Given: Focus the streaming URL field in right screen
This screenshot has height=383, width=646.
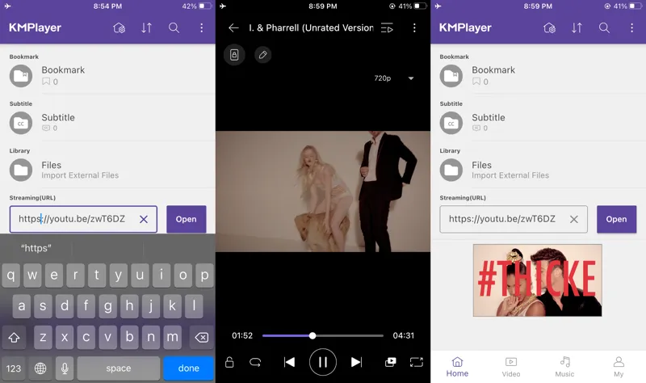Looking at the screenshot, I should click(x=514, y=219).
